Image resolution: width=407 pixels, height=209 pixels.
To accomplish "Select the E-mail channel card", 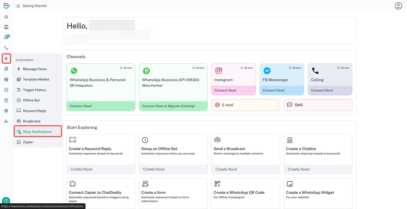I will click(x=245, y=105).
